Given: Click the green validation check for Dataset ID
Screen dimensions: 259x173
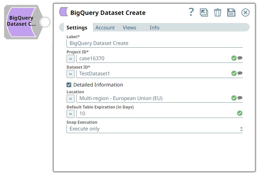Looking at the screenshot, I should pyautogui.click(x=234, y=73).
